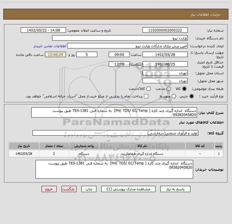Click the بازگشت back button
This screenshot has height=224, width=232.
(69, 189)
